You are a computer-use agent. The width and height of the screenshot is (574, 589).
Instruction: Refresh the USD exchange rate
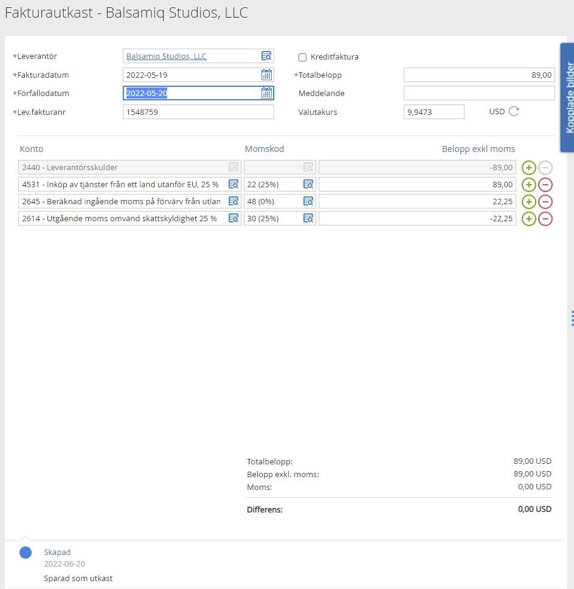[x=514, y=111]
